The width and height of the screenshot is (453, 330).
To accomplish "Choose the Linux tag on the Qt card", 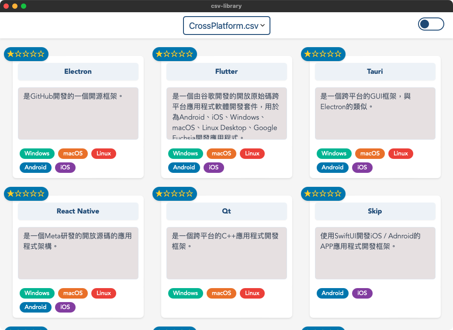I will point(252,293).
